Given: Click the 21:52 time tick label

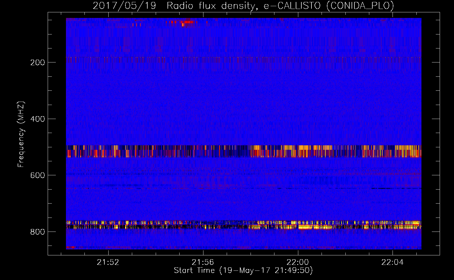Looking at the screenshot, I should point(108,262).
